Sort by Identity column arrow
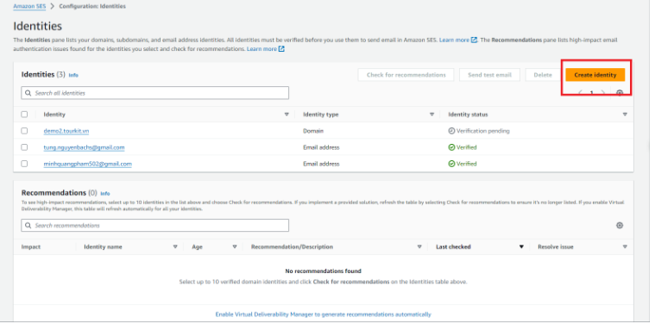This screenshot has width=655, height=330. coord(287,115)
